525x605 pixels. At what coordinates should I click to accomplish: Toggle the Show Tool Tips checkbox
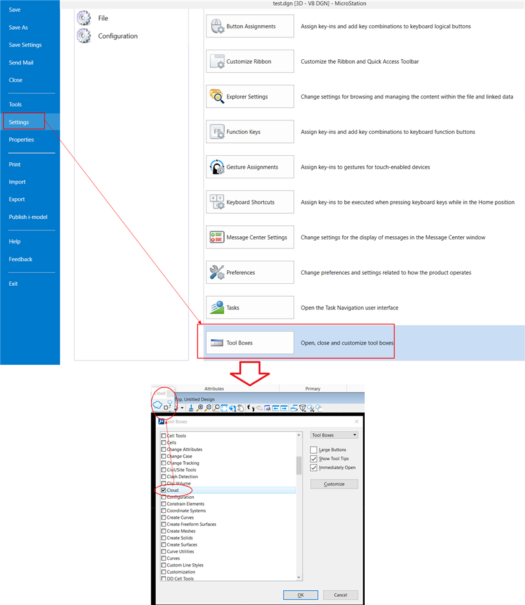coord(313,459)
